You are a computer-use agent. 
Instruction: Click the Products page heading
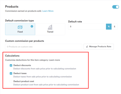(12, 7)
